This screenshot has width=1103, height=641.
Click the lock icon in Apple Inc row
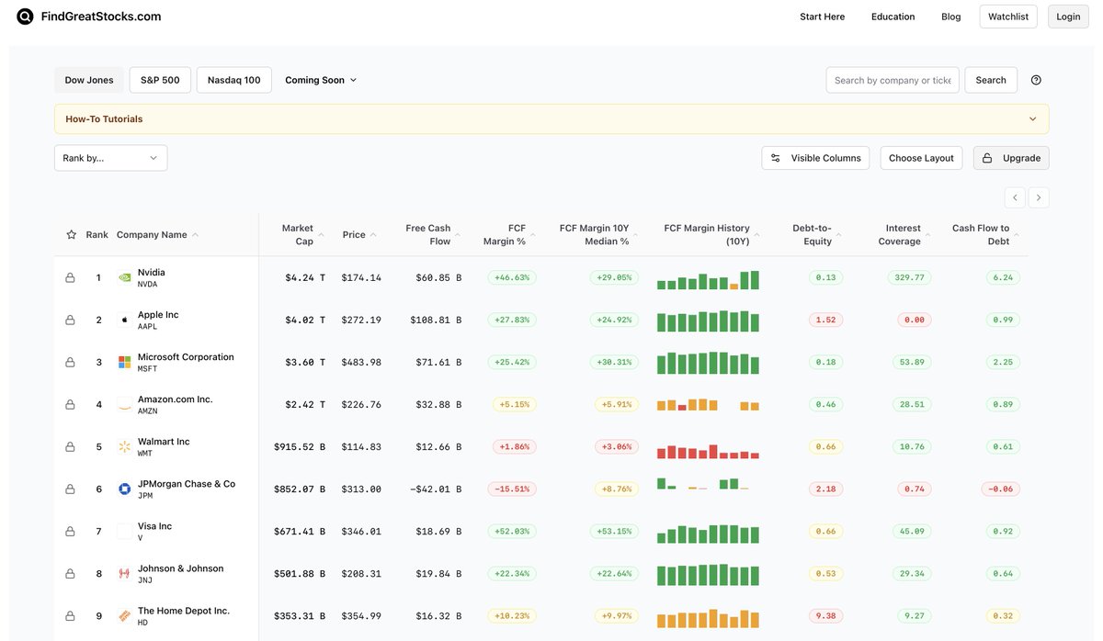pos(70,320)
